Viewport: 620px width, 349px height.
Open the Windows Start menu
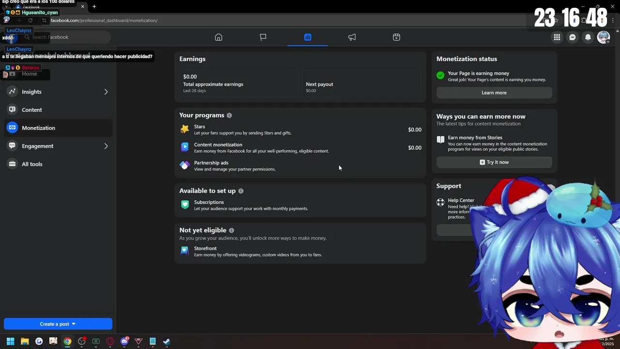click(x=10, y=341)
